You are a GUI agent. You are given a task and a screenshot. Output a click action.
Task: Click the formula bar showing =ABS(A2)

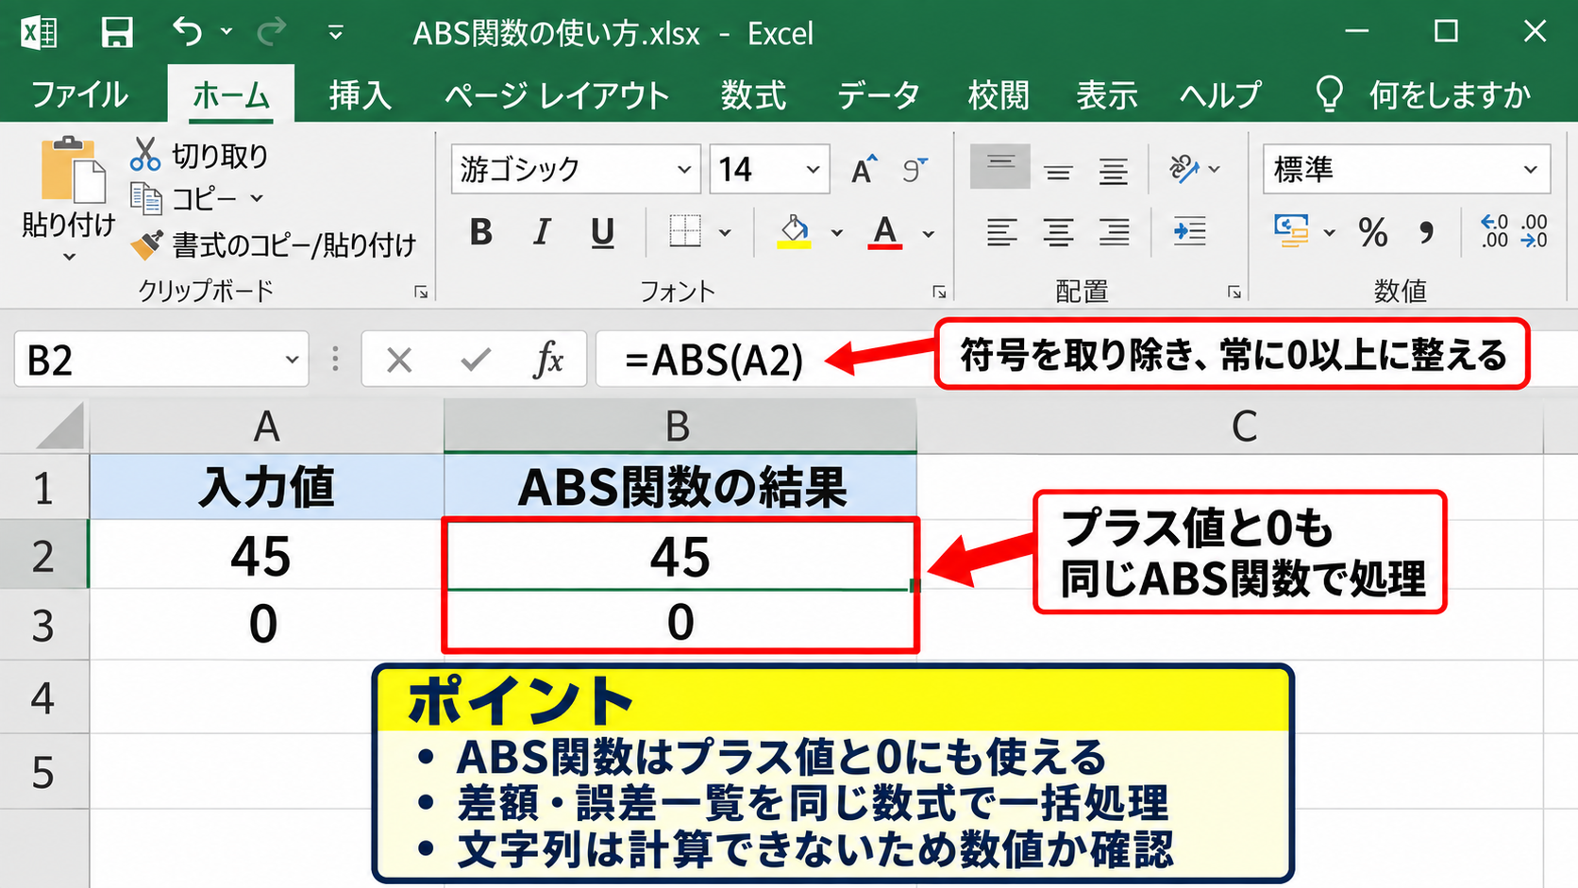713,360
